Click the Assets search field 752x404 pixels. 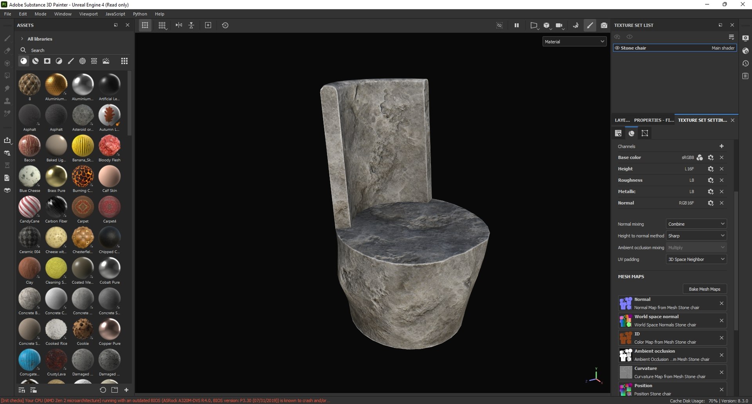pos(74,50)
